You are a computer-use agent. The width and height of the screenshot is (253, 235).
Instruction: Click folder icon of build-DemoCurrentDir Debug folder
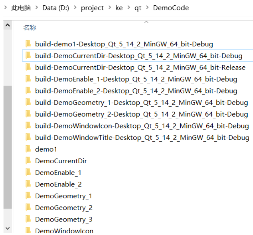point(28,55)
